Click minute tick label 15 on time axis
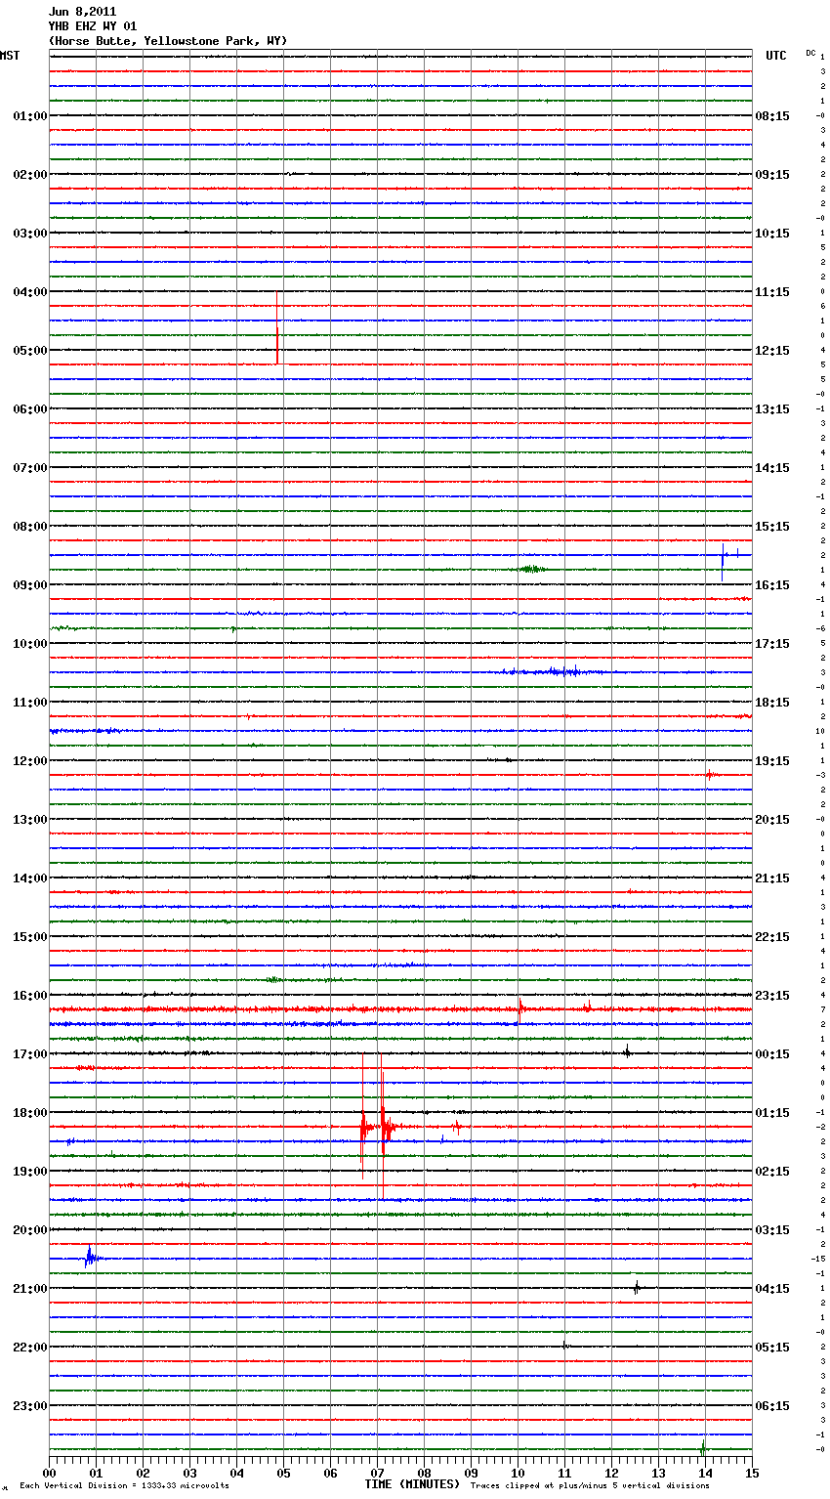 [752, 1473]
